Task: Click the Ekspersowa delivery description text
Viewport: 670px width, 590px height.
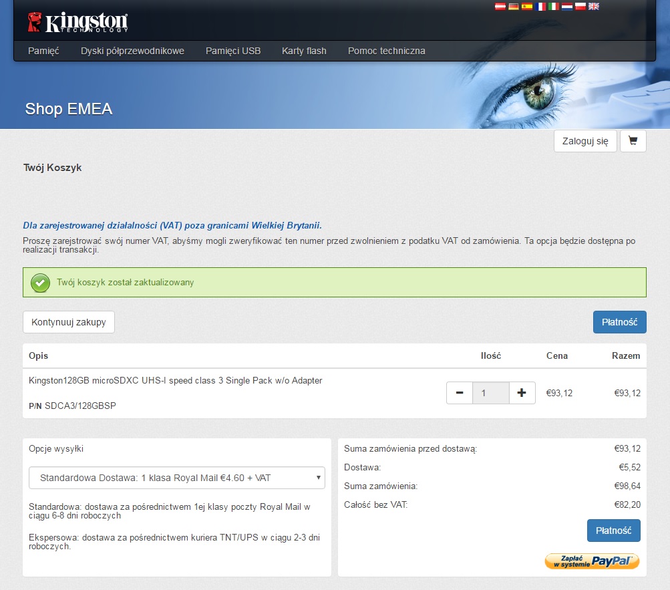Action: click(x=174, y=542)
